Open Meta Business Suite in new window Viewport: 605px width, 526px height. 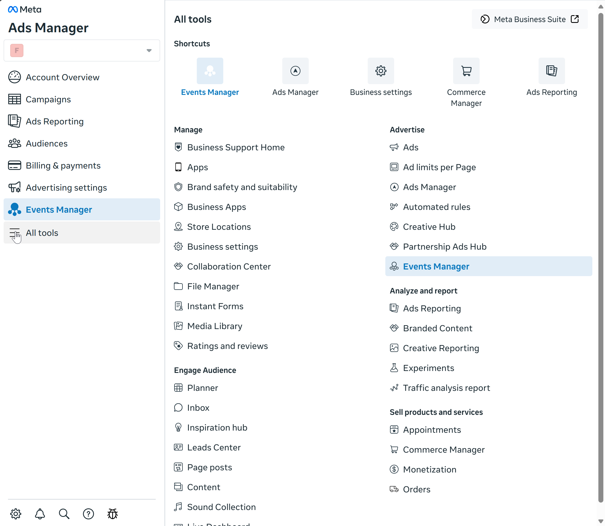pyautogui.click(x=530, y=19)
